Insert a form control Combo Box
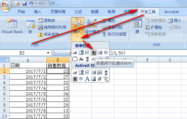 pyautogui.click(x=81, y=53)
